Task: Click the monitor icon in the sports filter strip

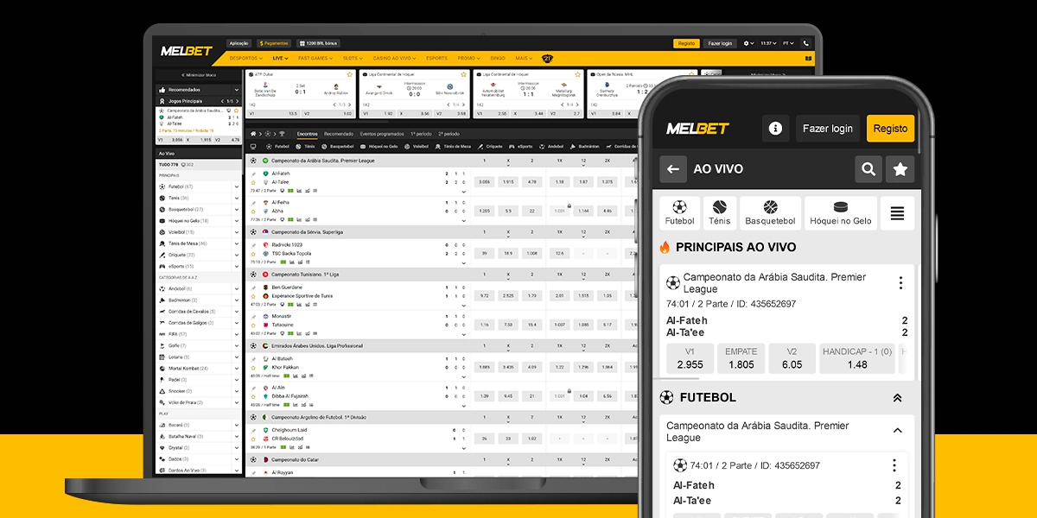Action: [253, 147]
